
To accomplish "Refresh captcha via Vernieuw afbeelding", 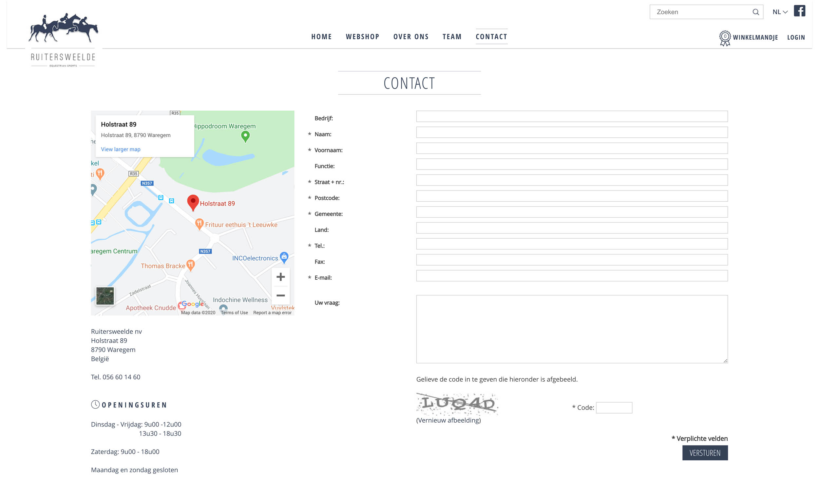I will click(x=448, y=420).
